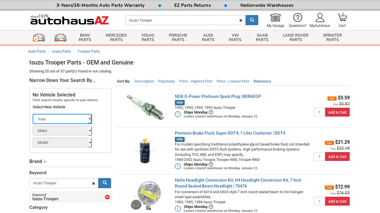Open Audi Parts menu
Image resolution: width=380 pixels, height=213 pixels.
pyautogui.click(x=208, y=37)
